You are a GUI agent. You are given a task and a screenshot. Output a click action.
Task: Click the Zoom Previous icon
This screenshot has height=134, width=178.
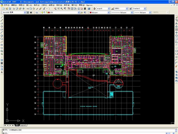(x=65, y=9)
